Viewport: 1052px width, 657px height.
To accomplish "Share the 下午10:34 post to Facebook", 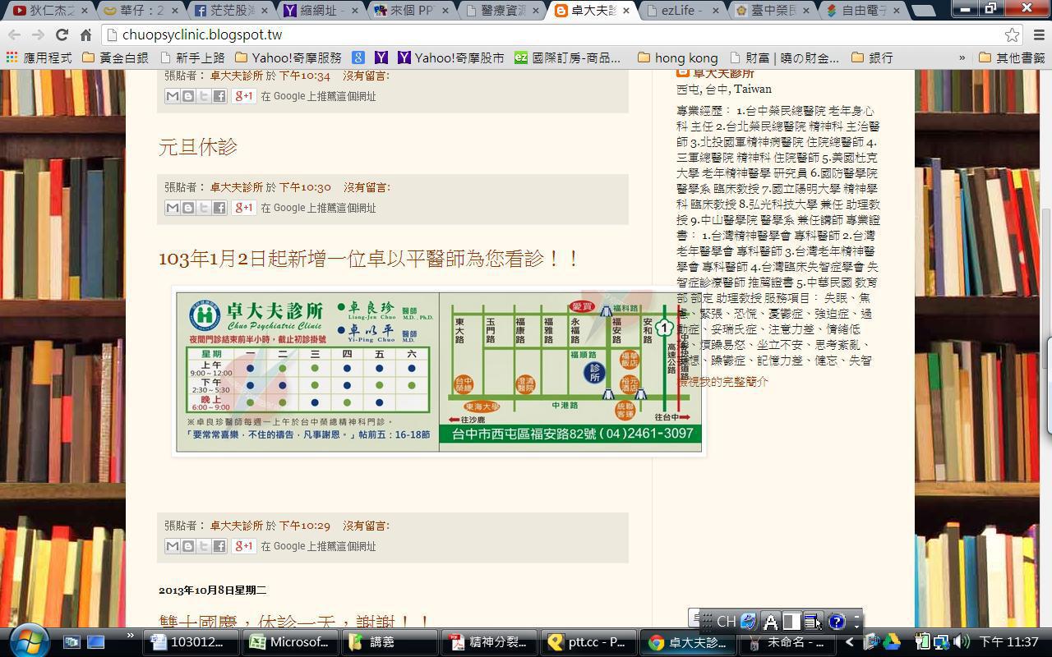I will coord(219,96).
